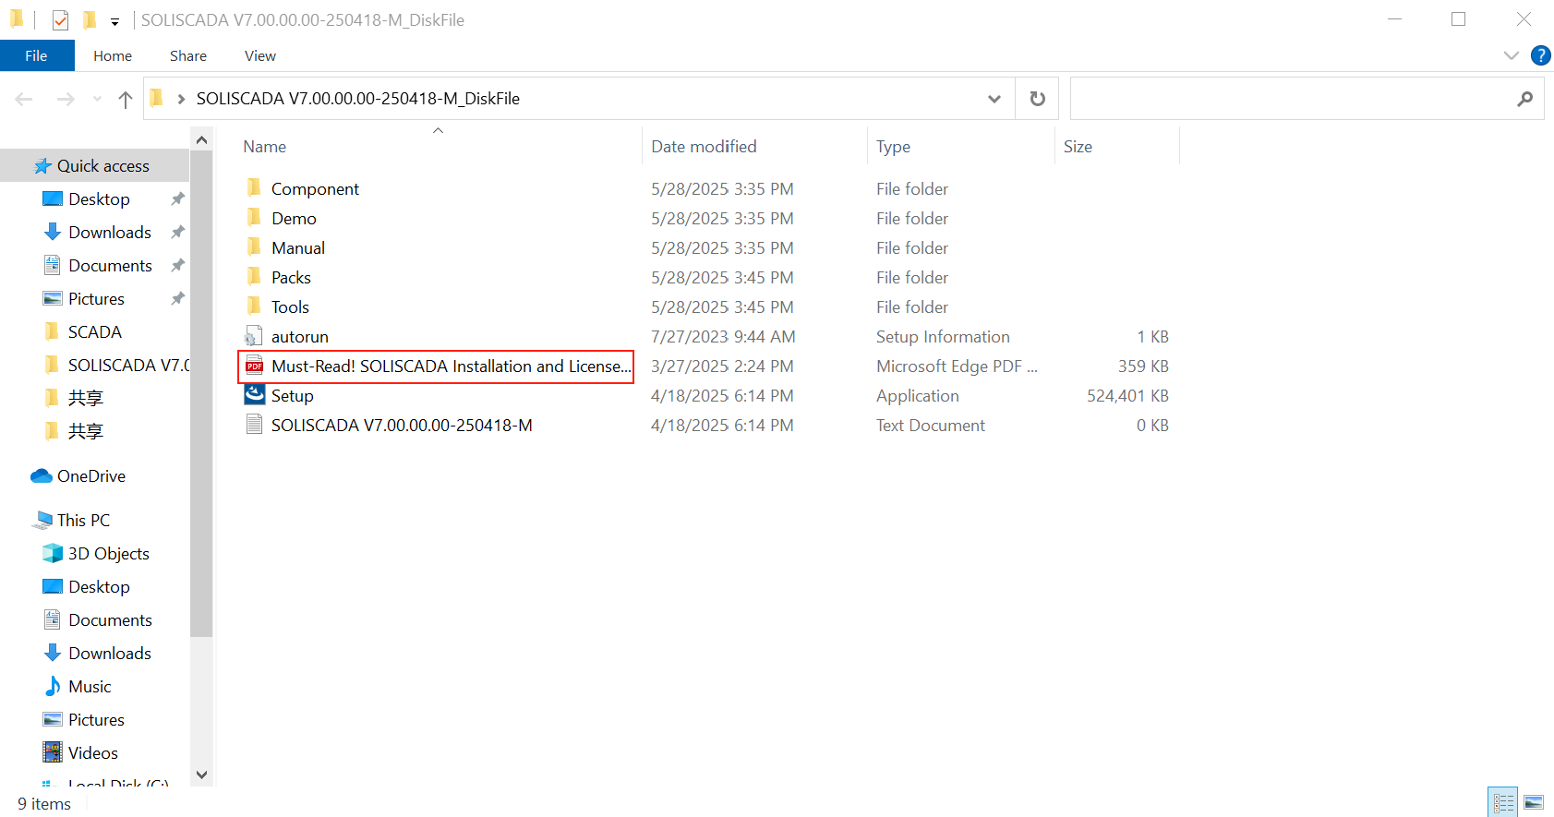Switch to Details view layout icon
This screenshot has height=817, width=1554.
(x=1503, y=802)
